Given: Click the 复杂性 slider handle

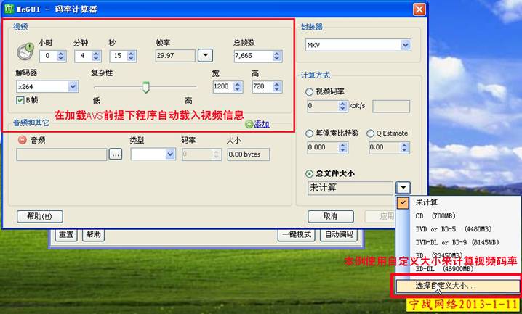Looking at the screenshot, I should click(146, 87).
